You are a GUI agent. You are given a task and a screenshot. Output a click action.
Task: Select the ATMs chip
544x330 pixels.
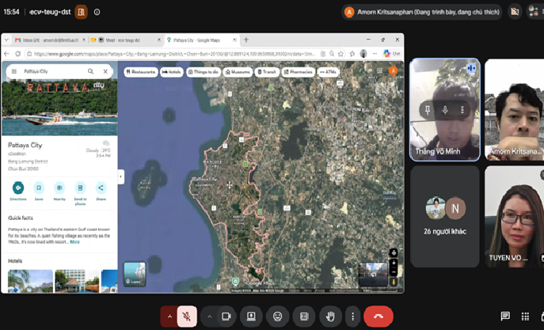click(328, 72)
